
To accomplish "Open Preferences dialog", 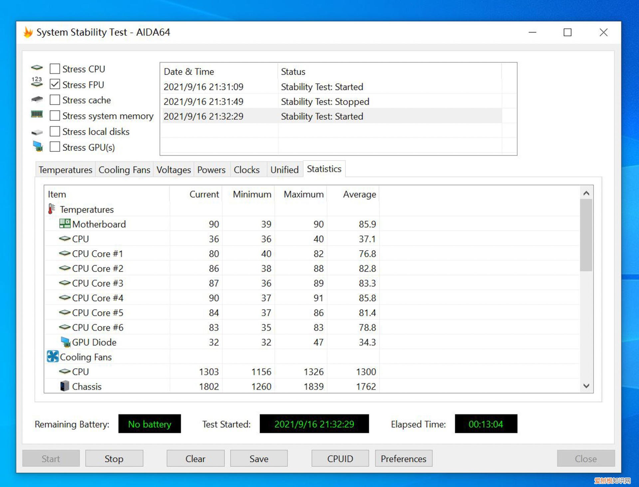I will point(403,459).
